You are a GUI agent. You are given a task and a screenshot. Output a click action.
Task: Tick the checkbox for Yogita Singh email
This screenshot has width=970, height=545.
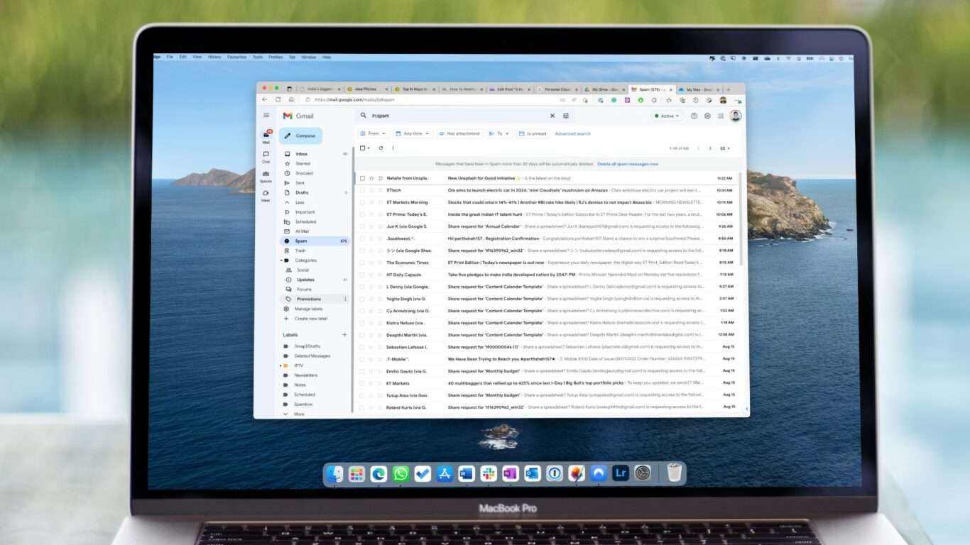[362, 299]
